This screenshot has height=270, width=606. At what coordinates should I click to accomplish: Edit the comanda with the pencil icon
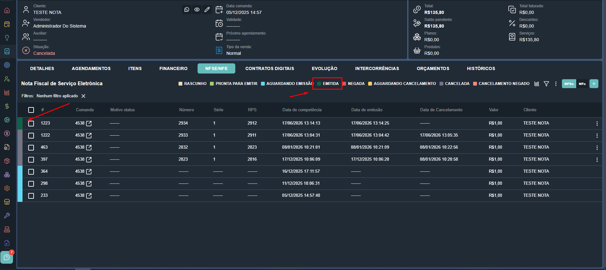point(207,10)
